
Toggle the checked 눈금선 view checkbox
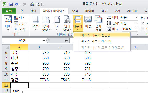pos(143,23)
